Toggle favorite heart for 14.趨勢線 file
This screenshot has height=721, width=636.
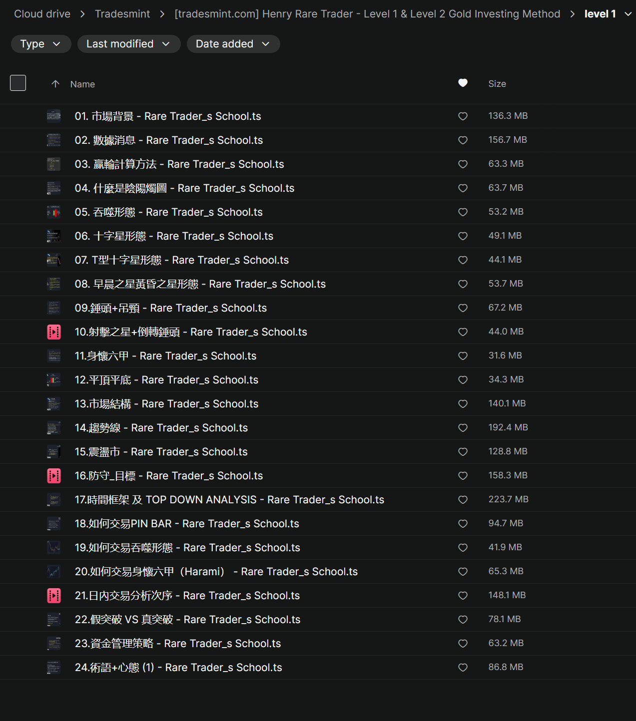[x=463, y=428]
